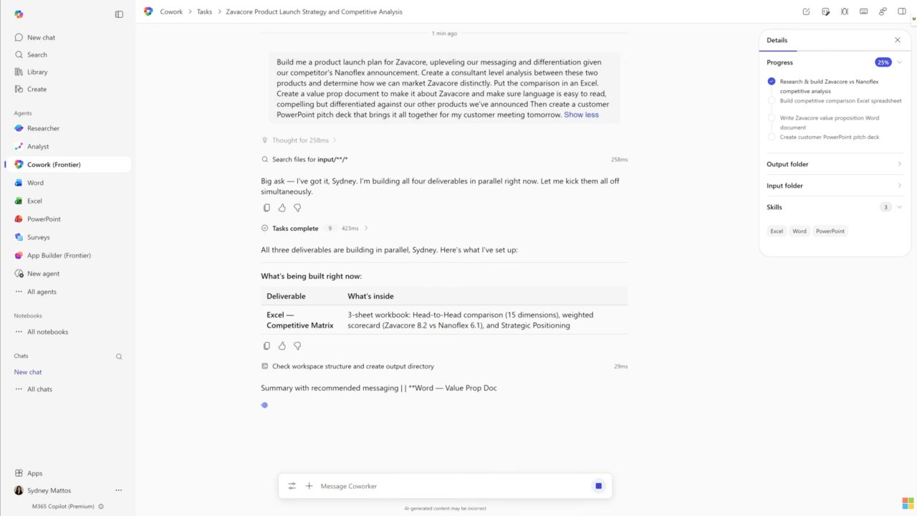Click the 25% progress indicator badge

883,62
